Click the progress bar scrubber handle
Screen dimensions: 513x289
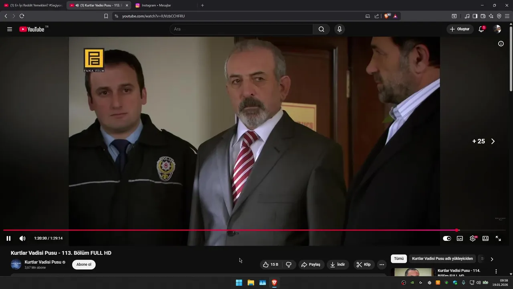click(x=457, y=230)
